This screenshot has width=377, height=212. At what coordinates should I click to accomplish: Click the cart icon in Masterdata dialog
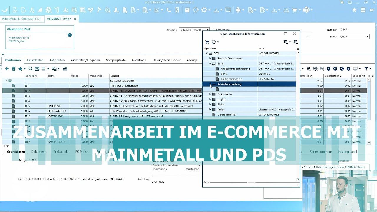pos(207,42)
